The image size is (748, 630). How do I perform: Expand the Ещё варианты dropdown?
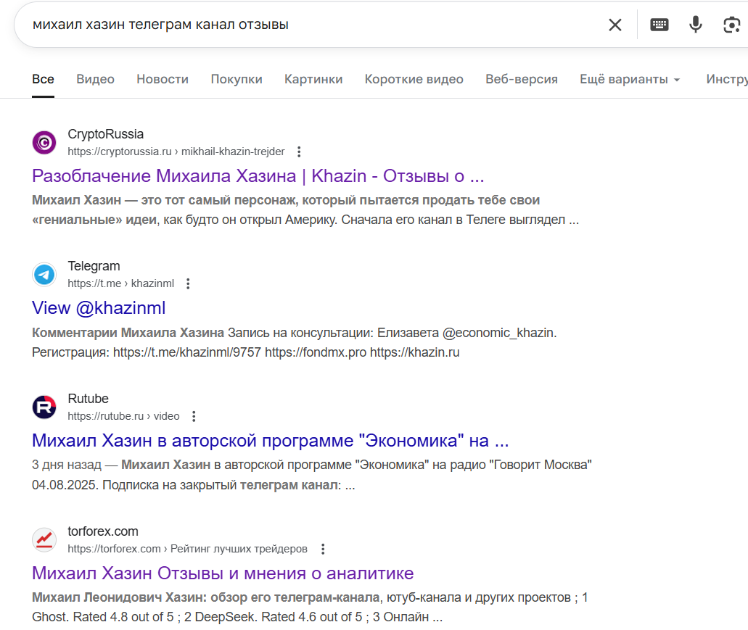[x=629, y=79]
